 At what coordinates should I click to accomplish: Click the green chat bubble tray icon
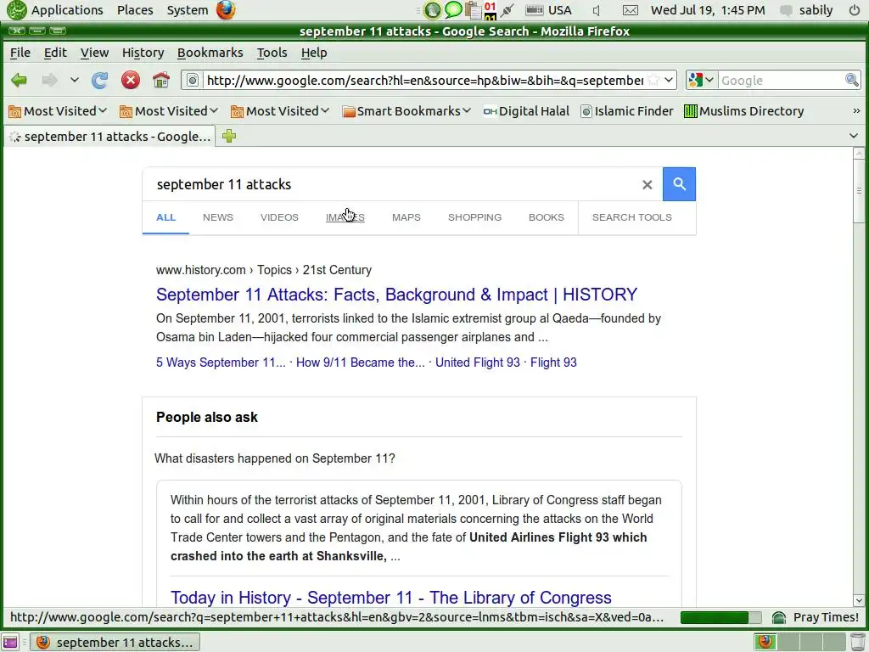[x=453, y=9]
